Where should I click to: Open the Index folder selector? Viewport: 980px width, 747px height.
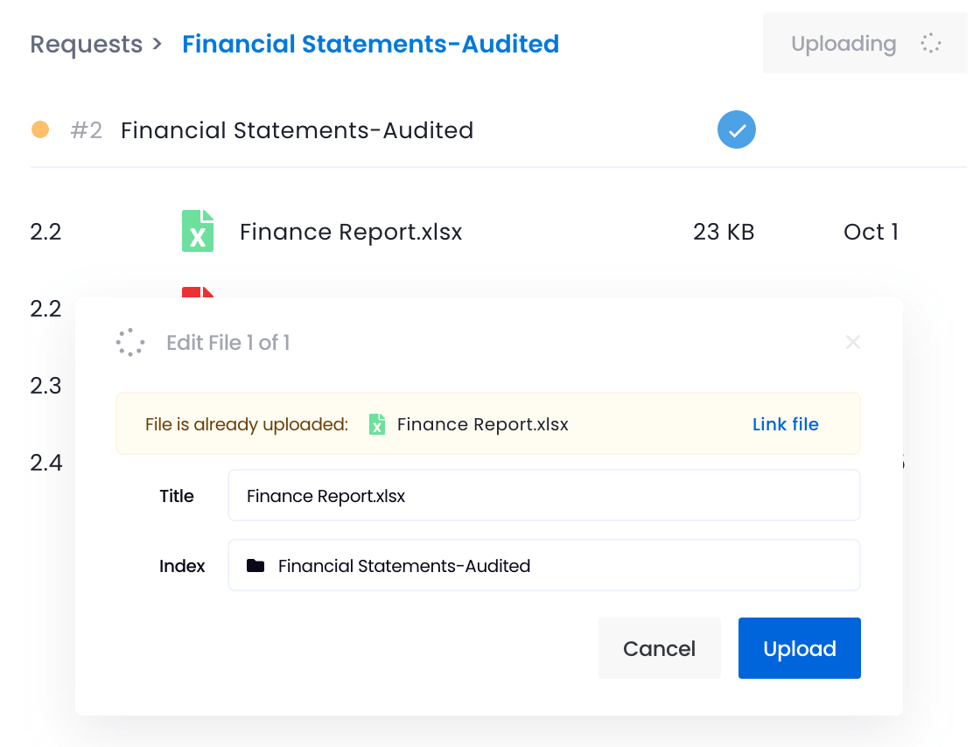tap(543, 565)
